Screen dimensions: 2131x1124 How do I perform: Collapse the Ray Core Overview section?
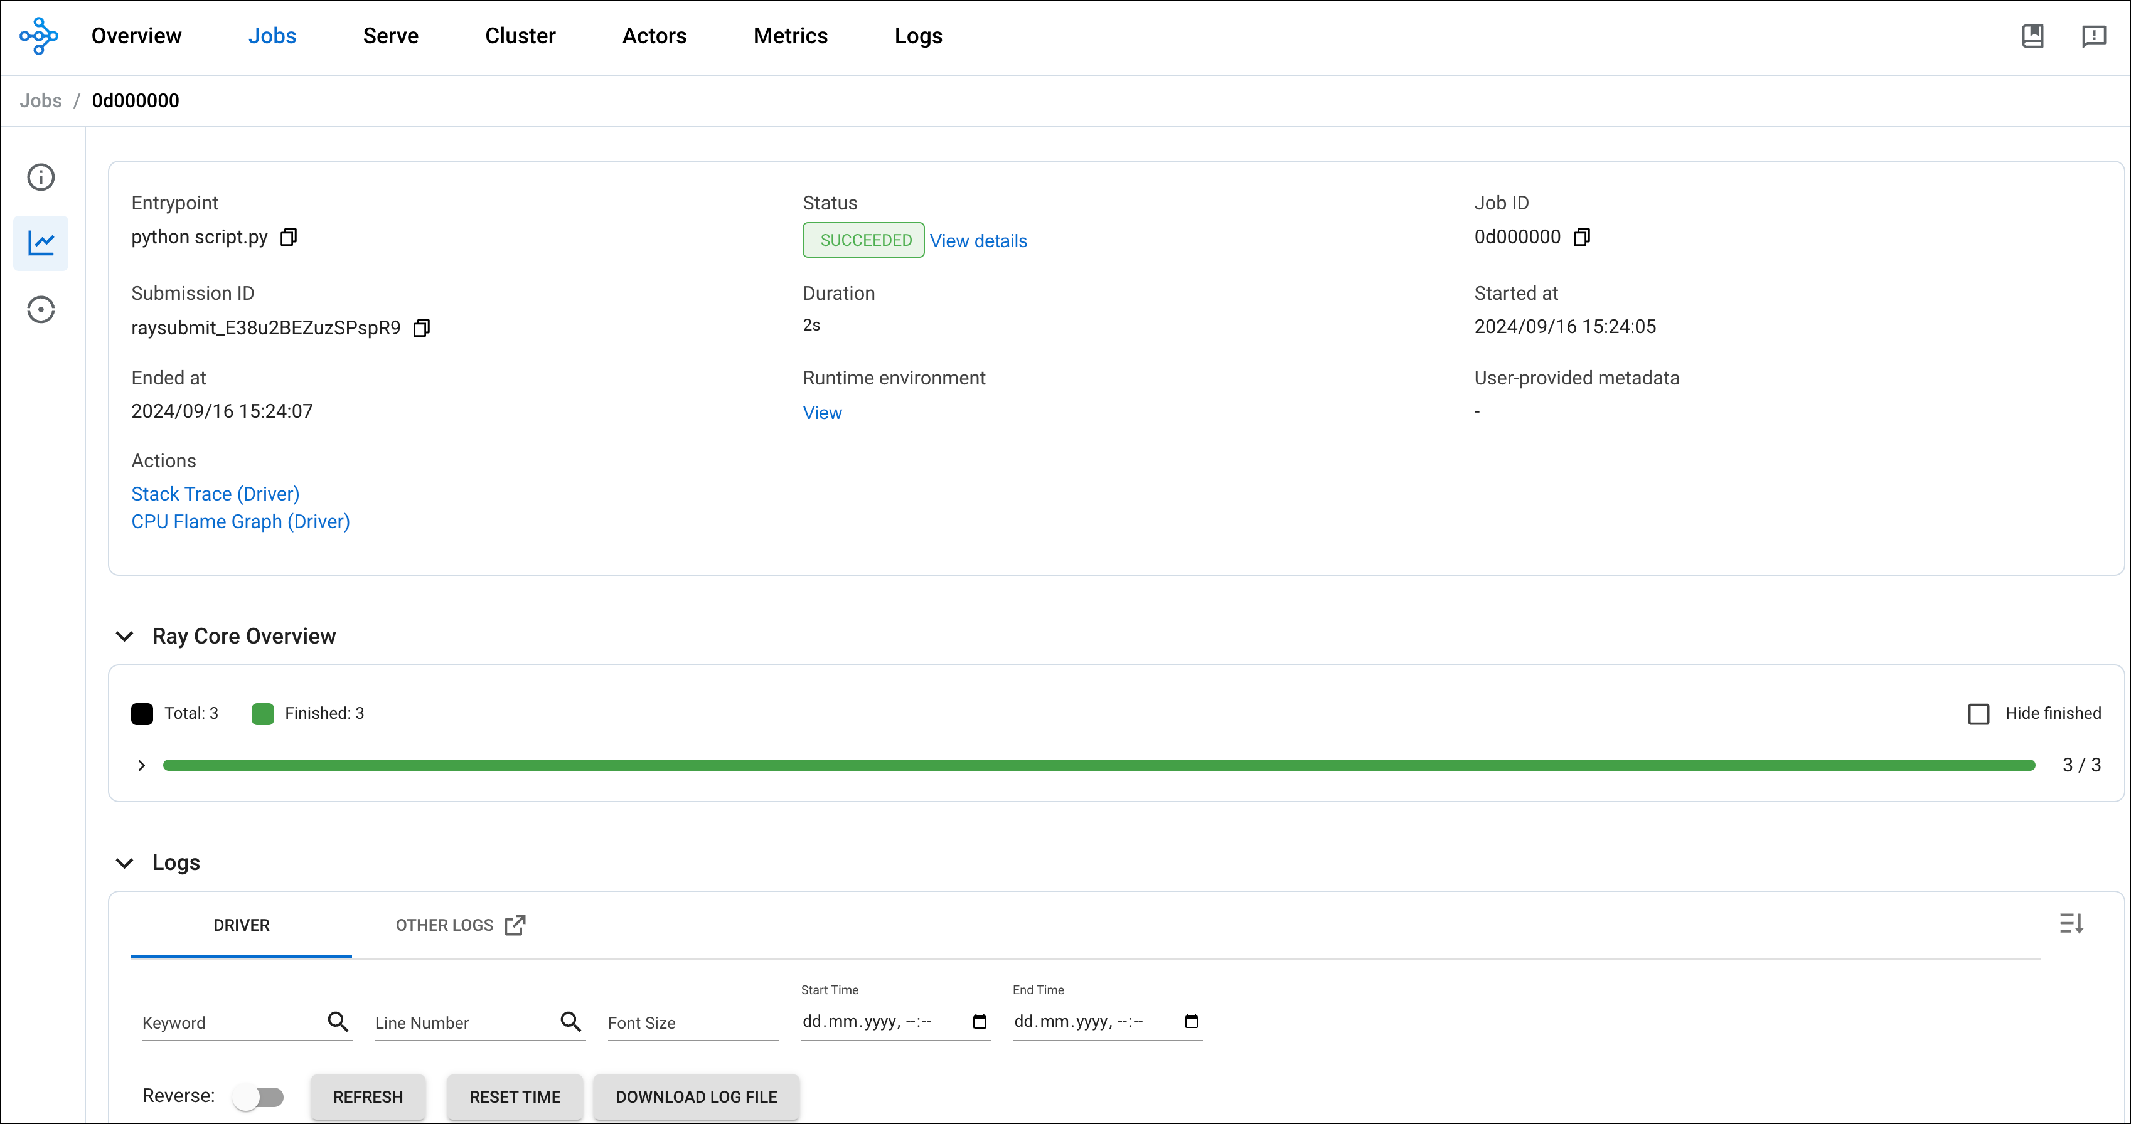click(125, 636)
